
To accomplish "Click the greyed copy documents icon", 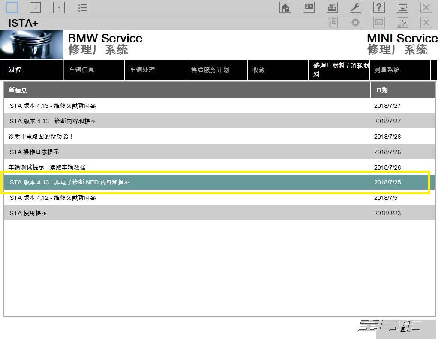I will (x=332, y=23).
